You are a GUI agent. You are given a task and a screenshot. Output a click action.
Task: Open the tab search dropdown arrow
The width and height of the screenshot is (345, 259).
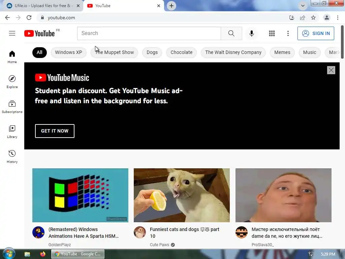click(x=303, y=6)
